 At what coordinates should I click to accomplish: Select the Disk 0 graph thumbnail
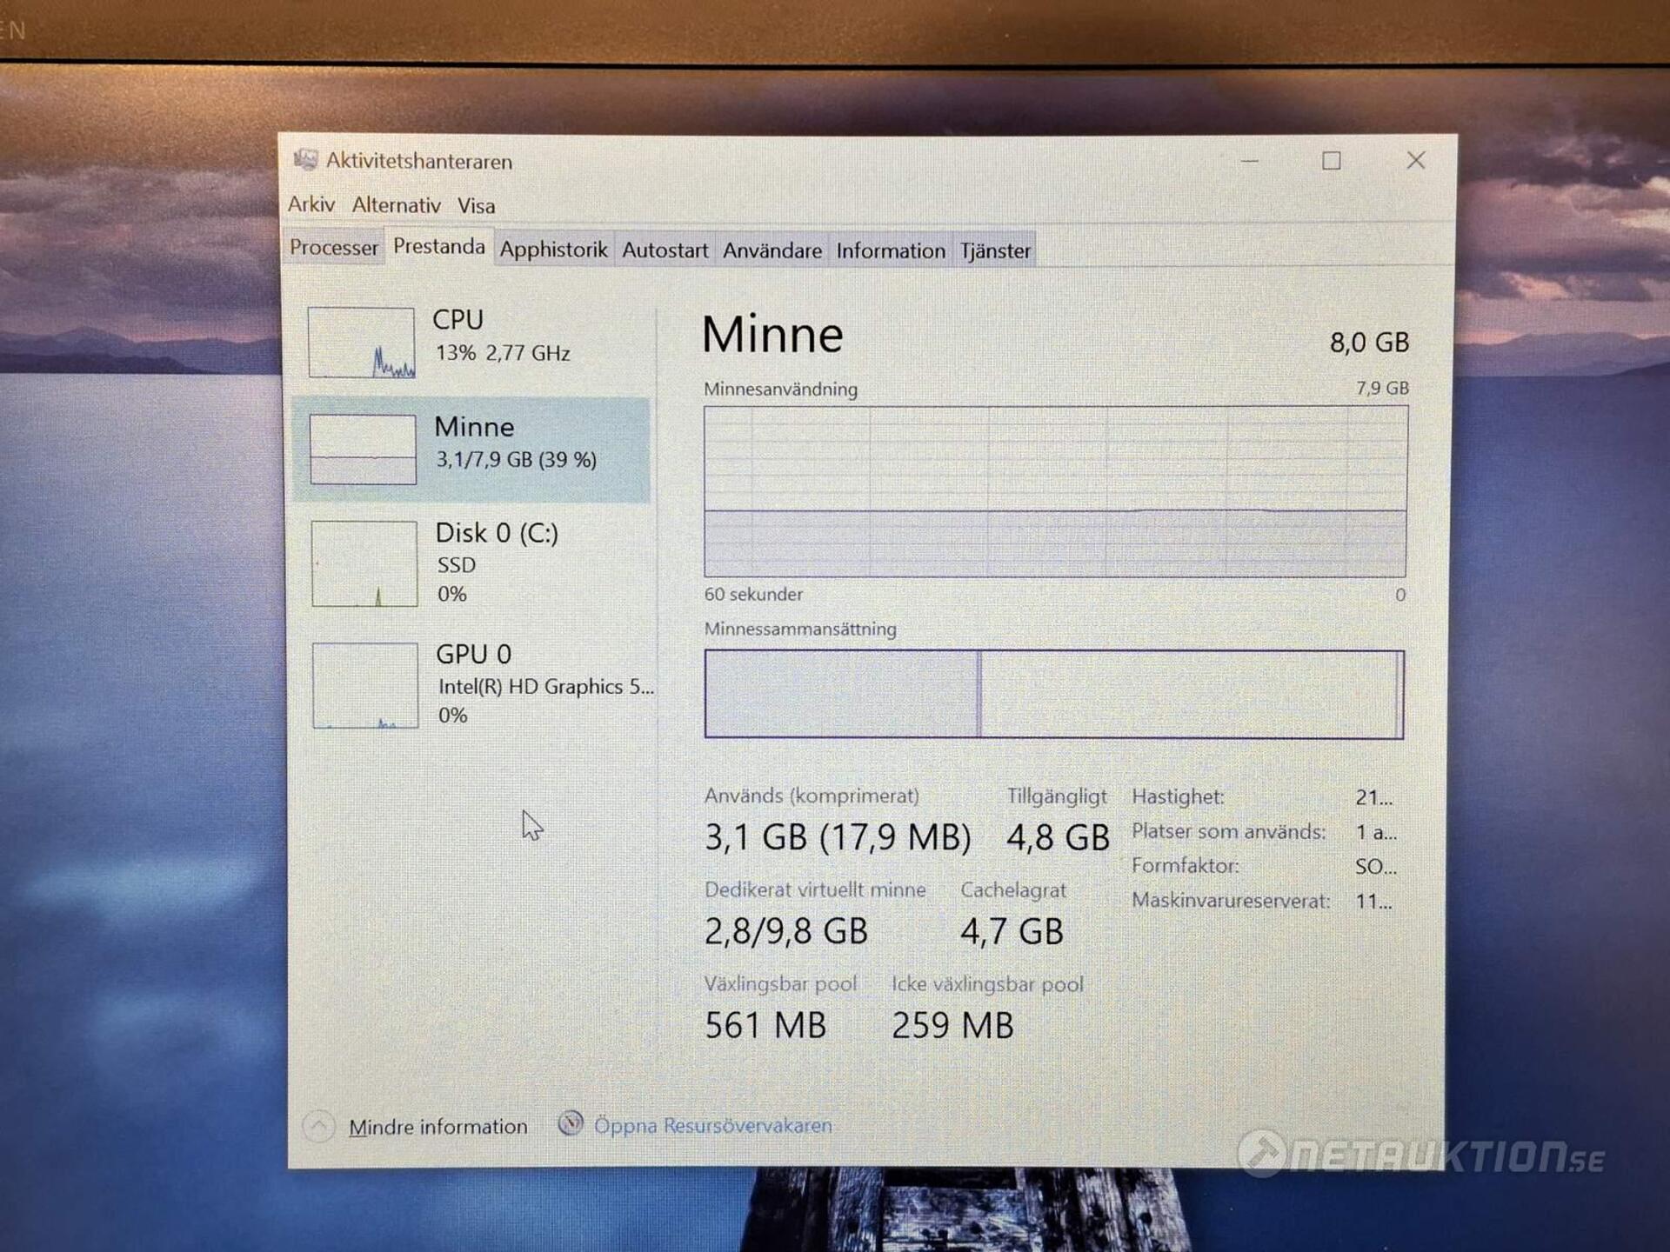pos(364,563)
